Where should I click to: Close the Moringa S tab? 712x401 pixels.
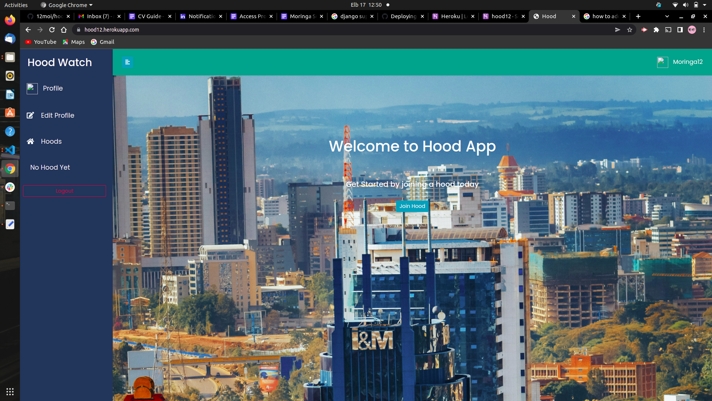(x=322, y=16)
